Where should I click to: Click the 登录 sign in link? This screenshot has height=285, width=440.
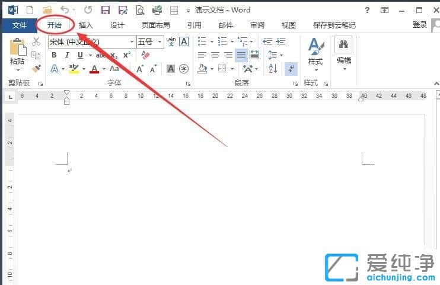(419, 25)
